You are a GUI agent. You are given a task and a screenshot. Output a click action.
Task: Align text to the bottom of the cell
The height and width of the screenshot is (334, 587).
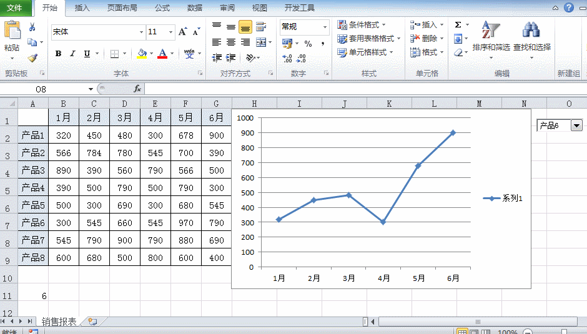(245, 27)
